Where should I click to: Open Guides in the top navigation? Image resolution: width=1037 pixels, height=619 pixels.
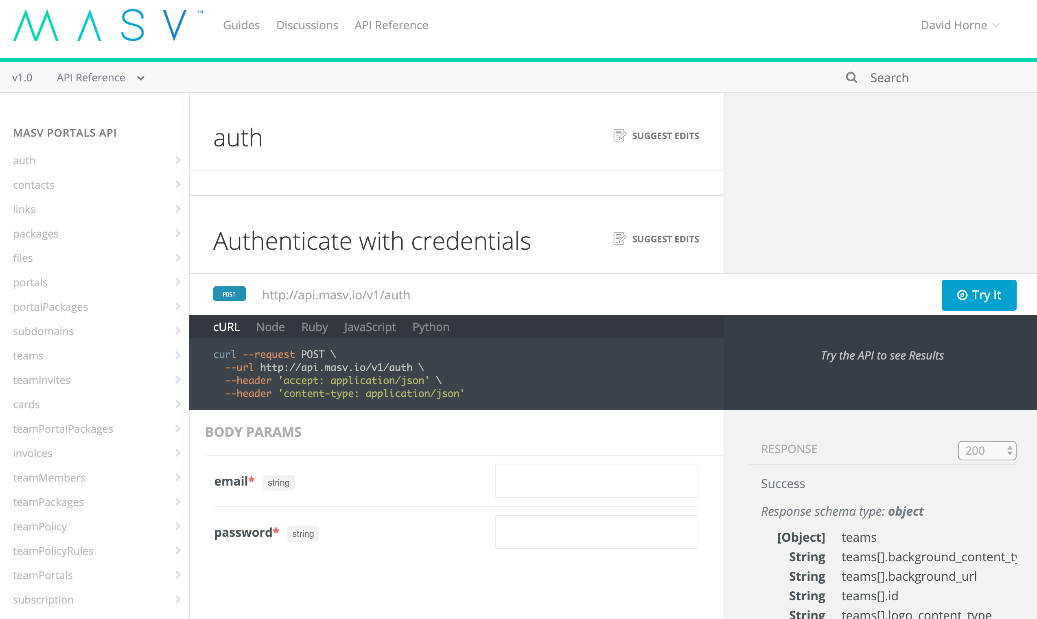click(241, 25)
